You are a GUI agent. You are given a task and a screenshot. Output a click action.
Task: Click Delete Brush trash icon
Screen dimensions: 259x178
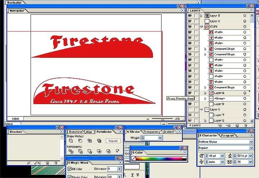56,163
